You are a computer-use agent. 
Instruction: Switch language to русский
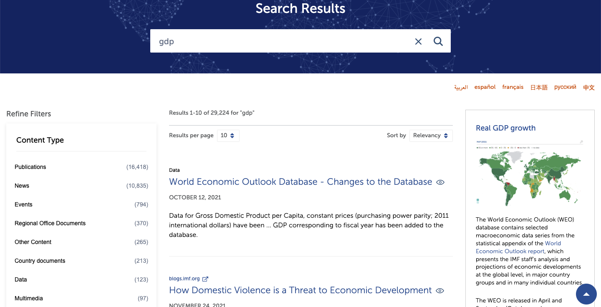point(565,87)
